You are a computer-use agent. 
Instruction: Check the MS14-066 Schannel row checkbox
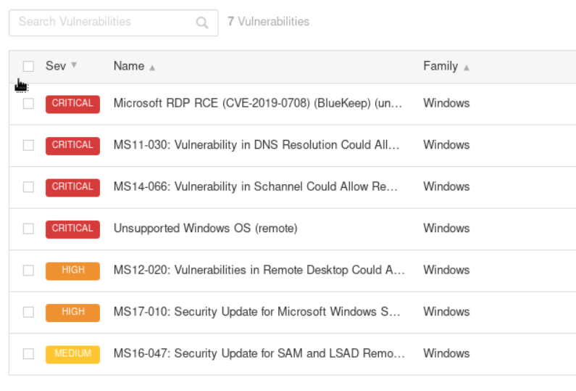(28, 187)
